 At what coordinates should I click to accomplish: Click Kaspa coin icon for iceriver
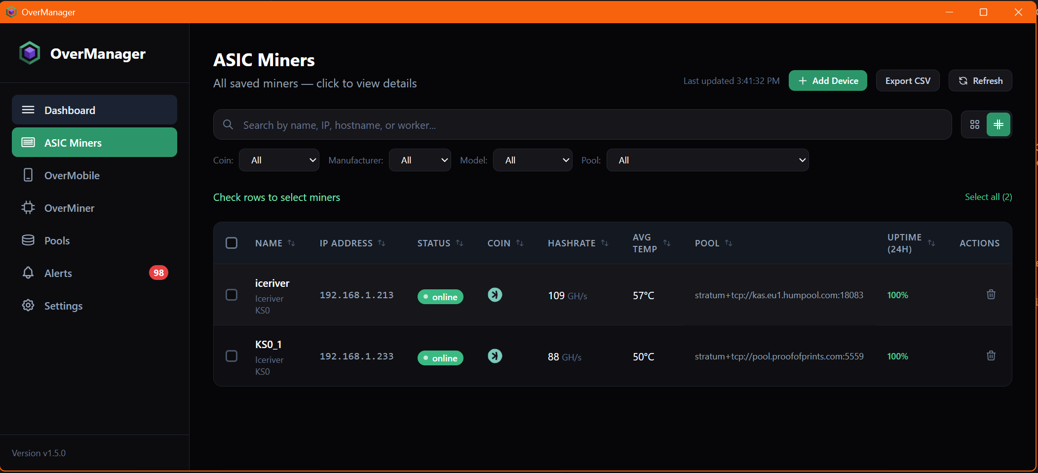click(495, 295)
